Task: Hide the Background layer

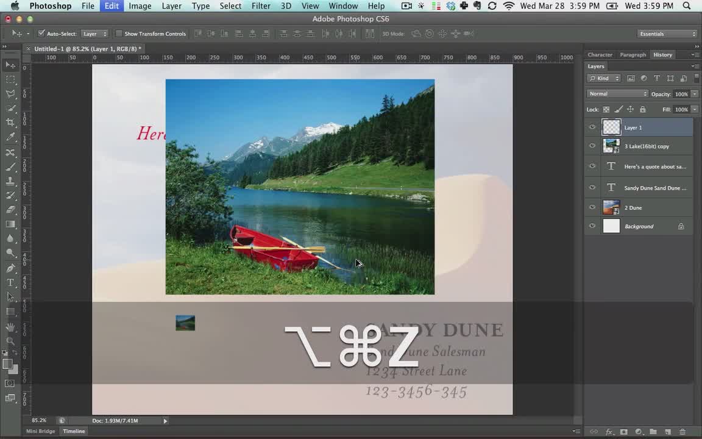Action: (592, 226)
